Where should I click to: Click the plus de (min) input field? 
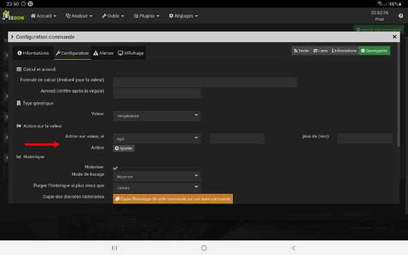point(365,139)
